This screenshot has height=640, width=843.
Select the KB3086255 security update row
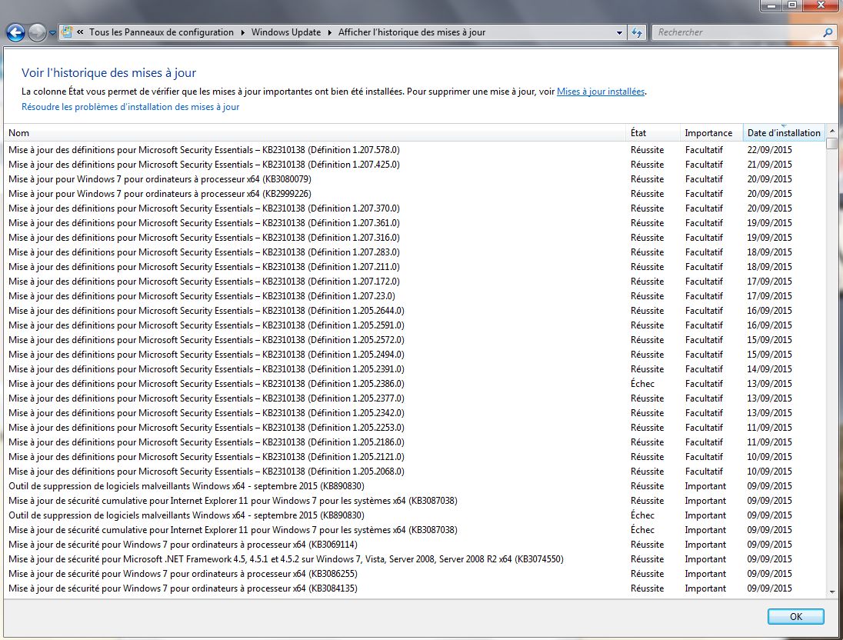414,574
